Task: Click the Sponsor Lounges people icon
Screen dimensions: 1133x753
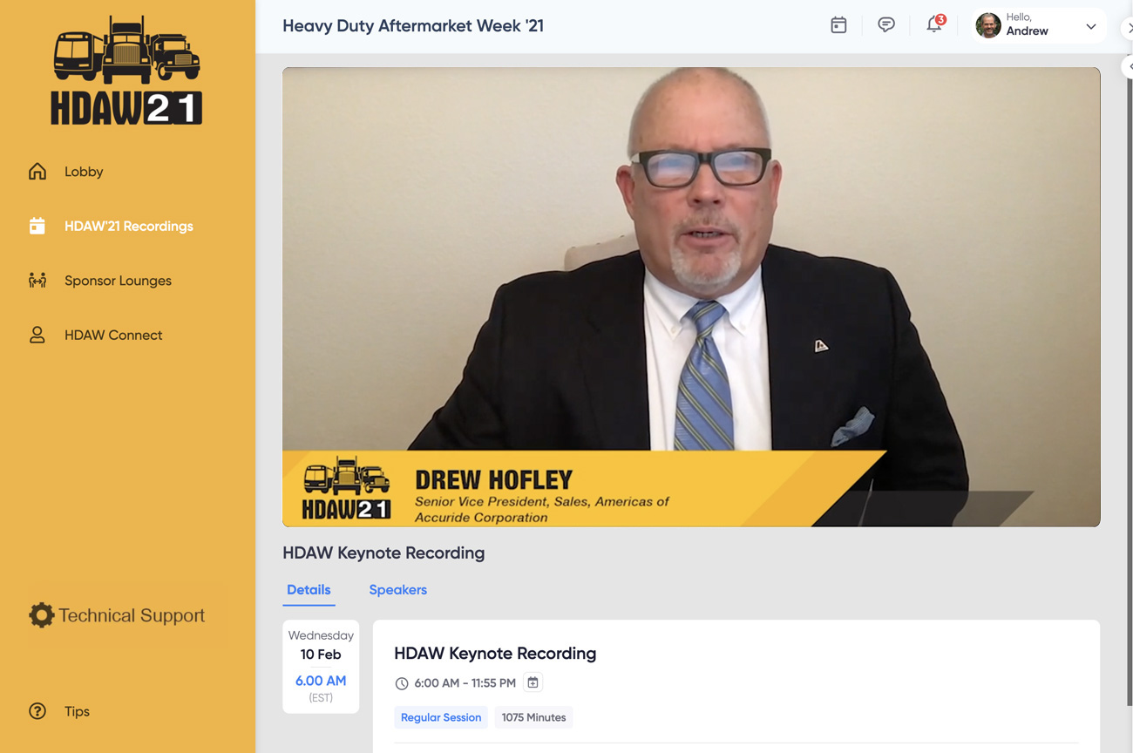Action: click(x=37, y=280)
